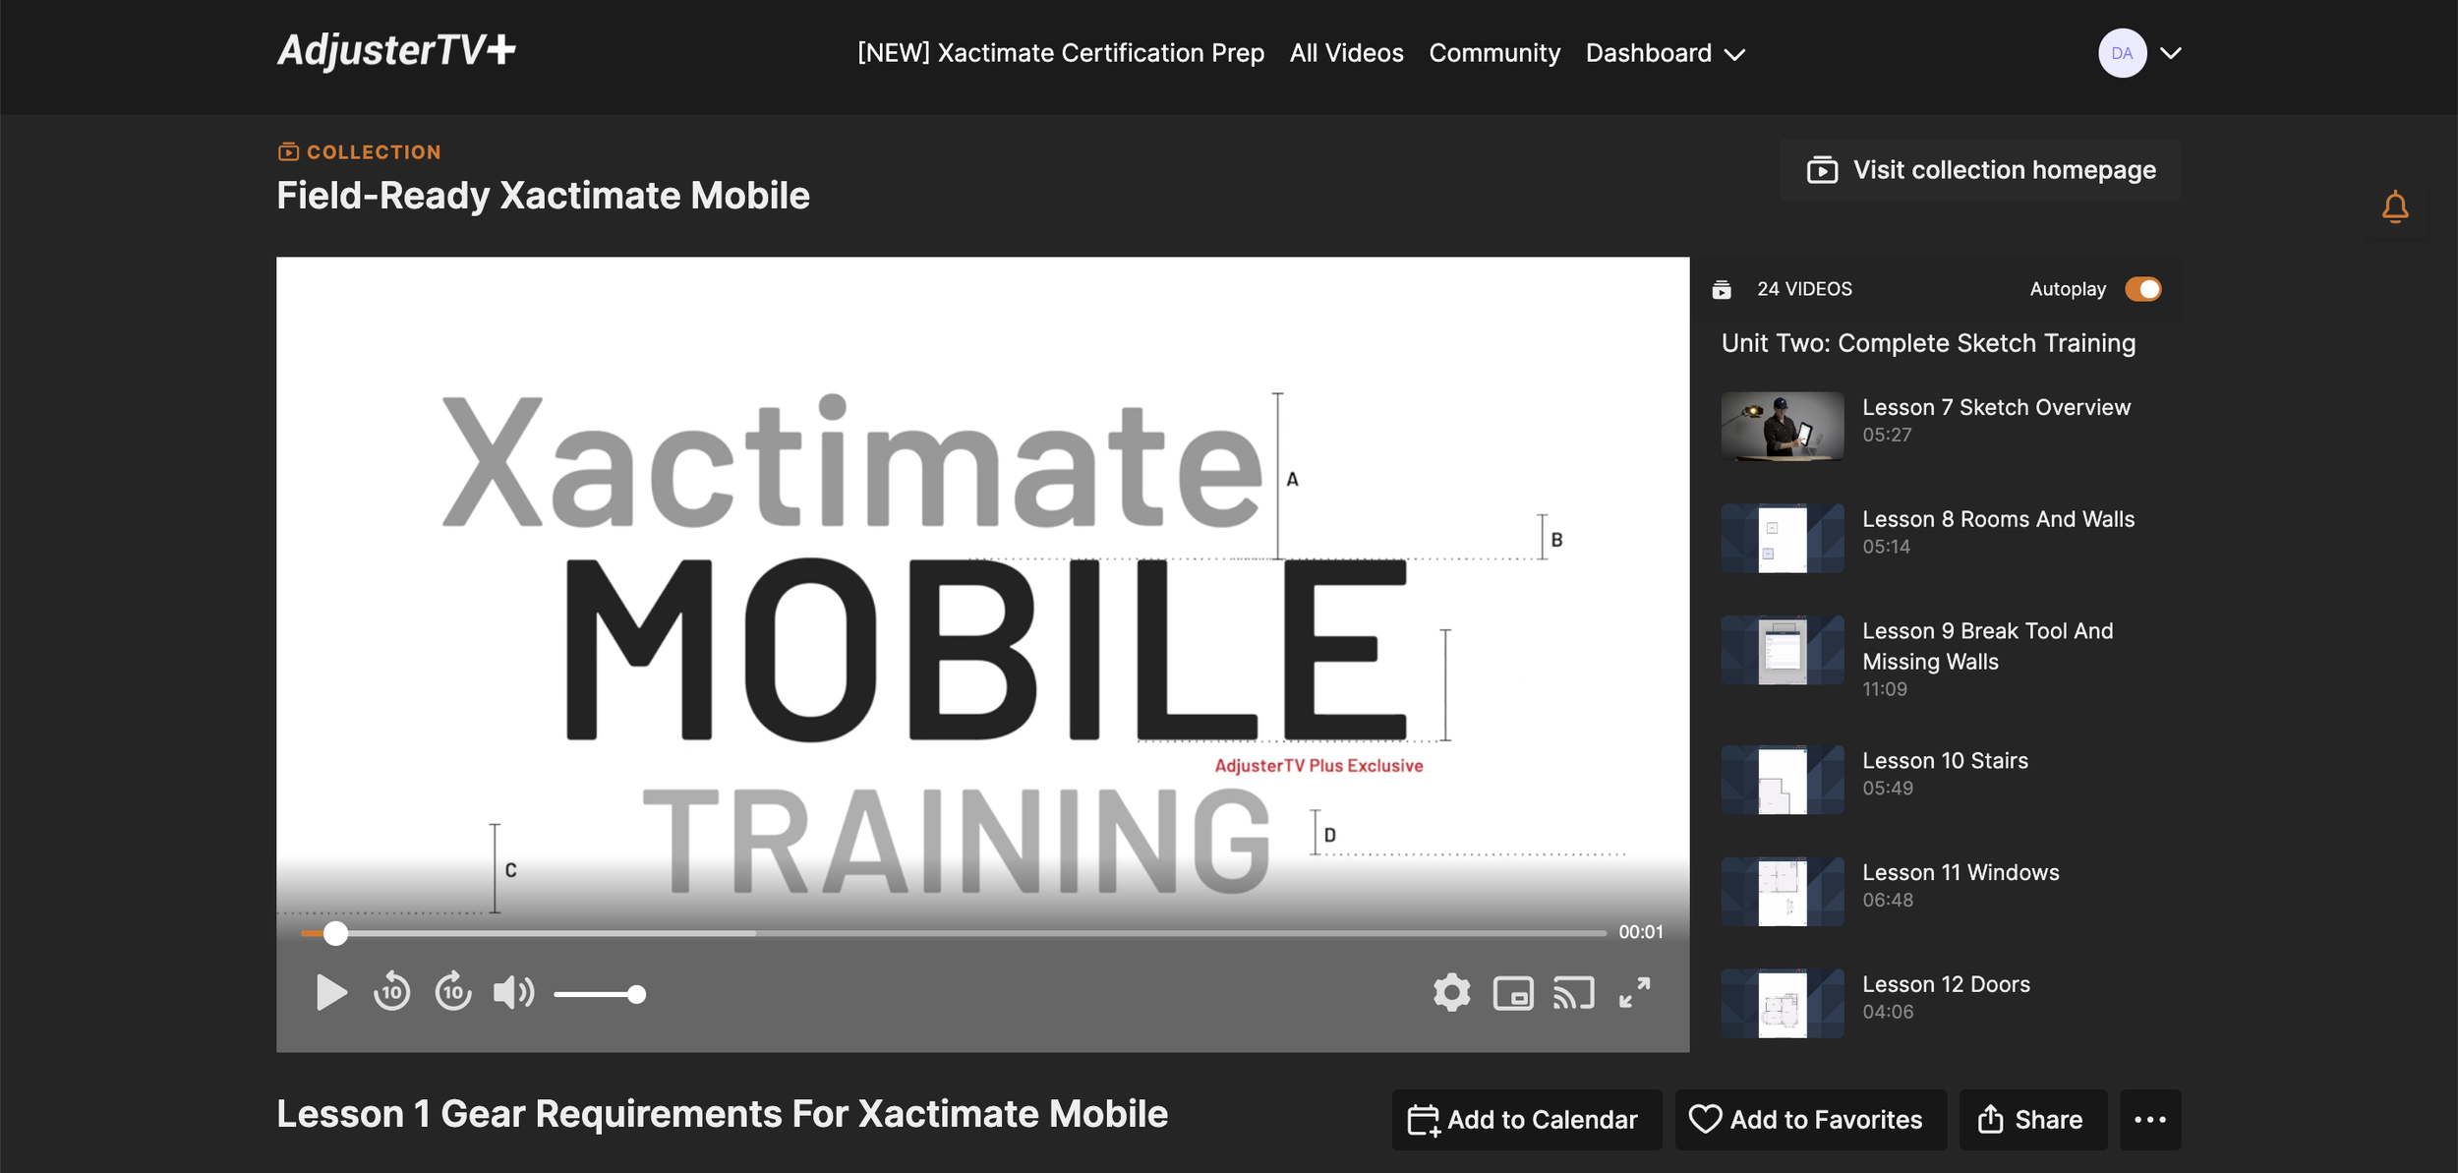Open the three-dots more options menu
2458x1173 pixels.
tap(2150, 1120)
